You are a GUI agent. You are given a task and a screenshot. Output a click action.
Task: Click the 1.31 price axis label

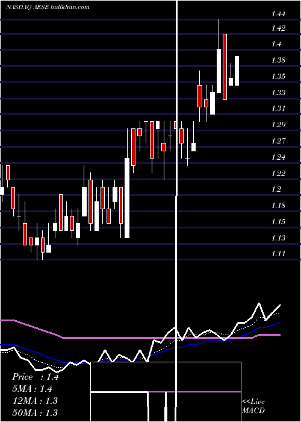coord(278,109)
